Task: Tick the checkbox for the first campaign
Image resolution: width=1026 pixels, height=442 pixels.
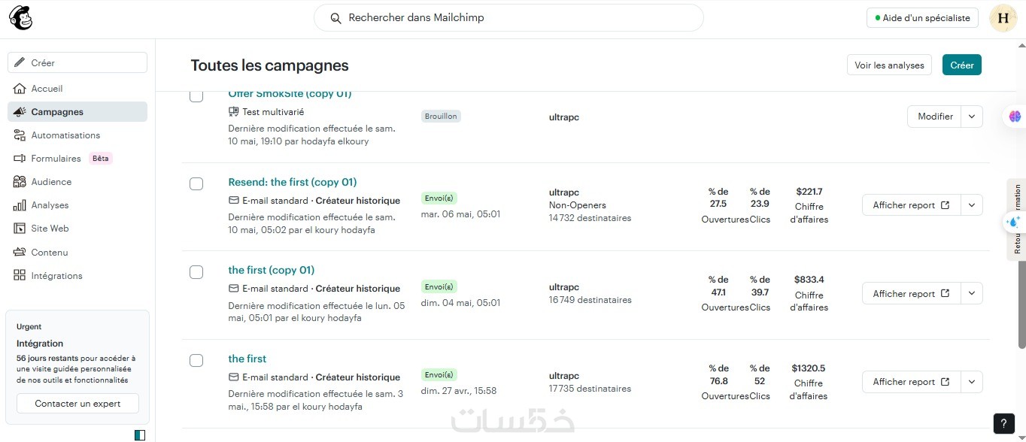Action: click(196, 360)
